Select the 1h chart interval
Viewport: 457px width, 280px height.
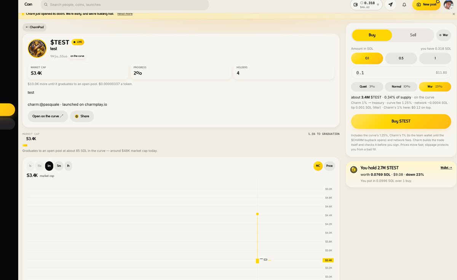click(x=68, y=166)
